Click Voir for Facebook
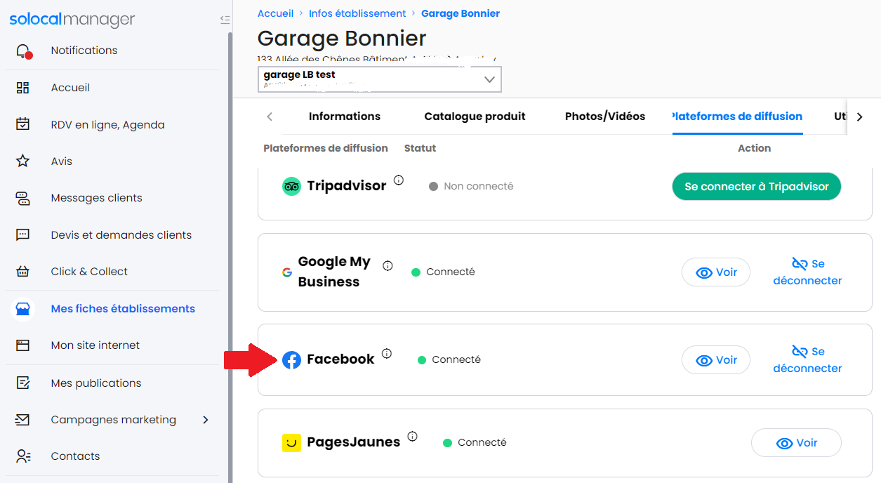 coord(716,360)
